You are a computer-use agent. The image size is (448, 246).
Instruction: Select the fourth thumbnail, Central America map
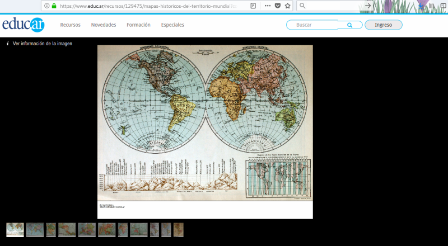[67, 230]
